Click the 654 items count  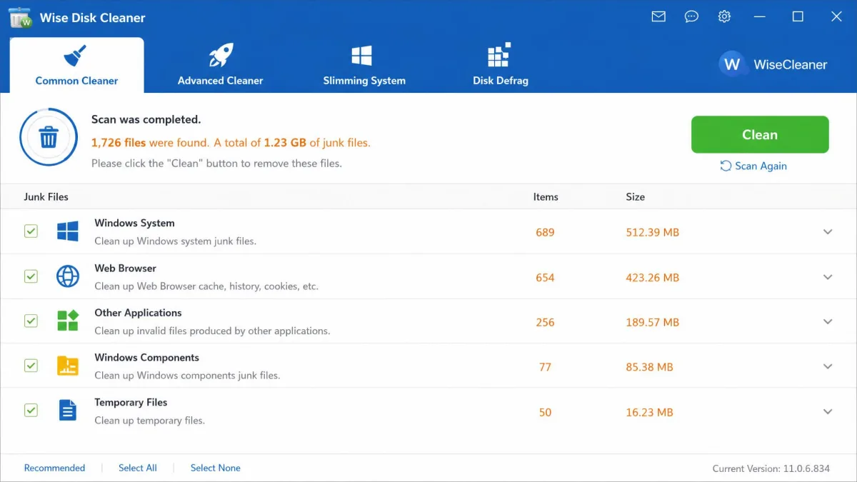[545, 277]
